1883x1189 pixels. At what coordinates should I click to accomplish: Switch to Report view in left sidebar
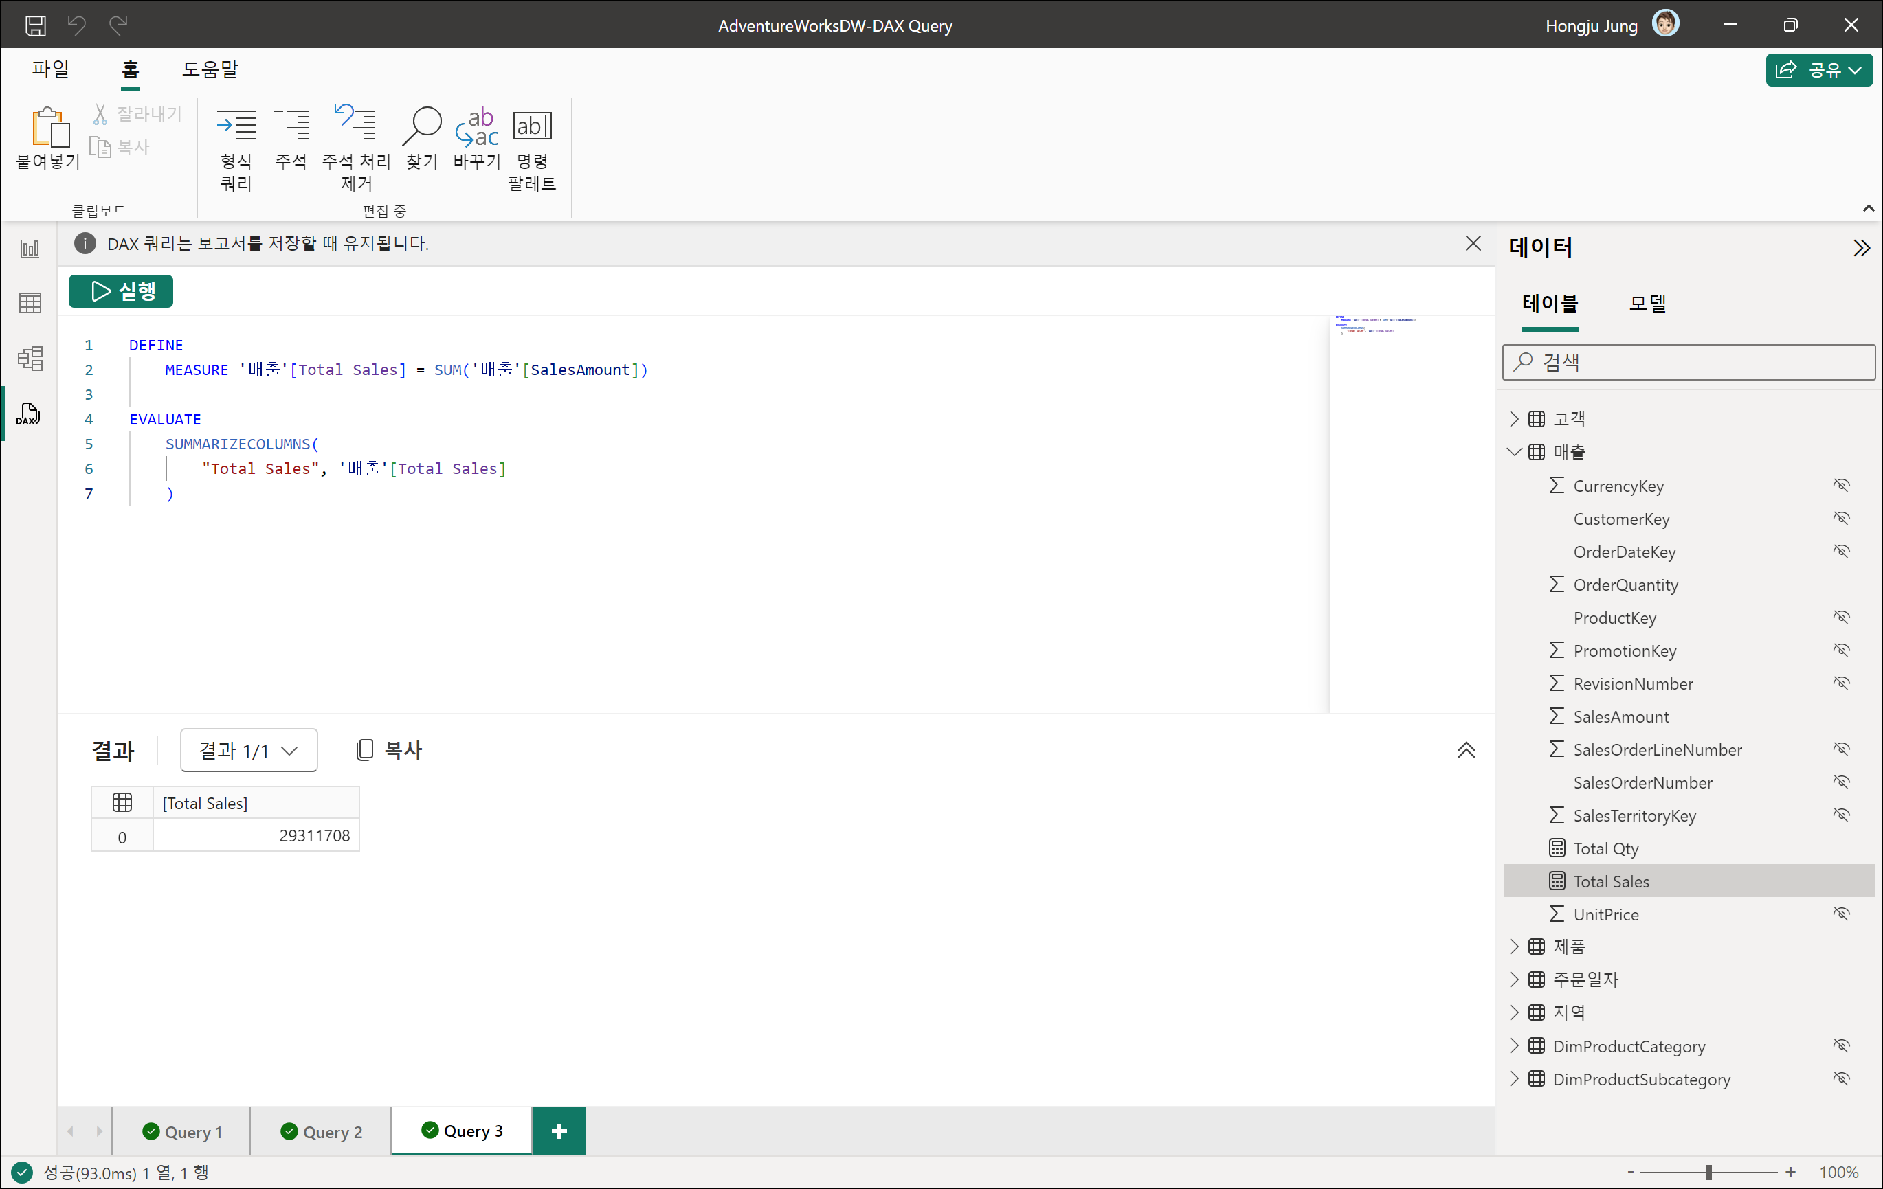[30, 249]
